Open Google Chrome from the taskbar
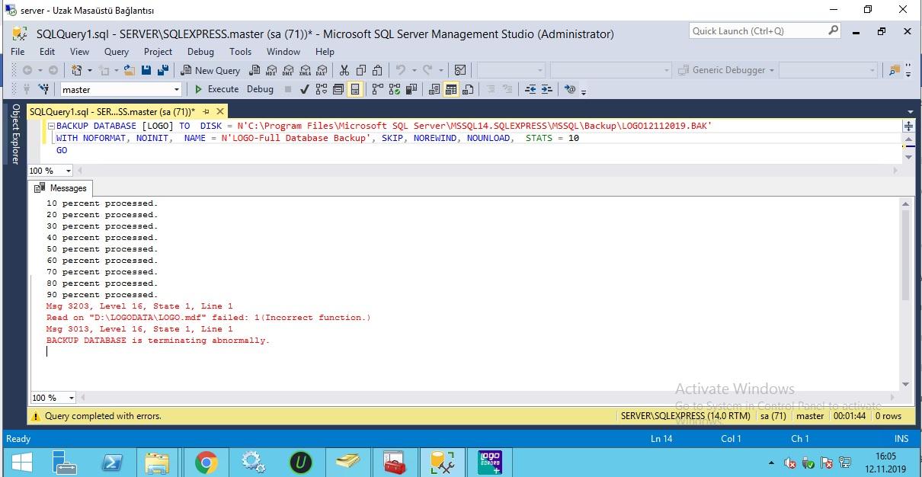This screenshot has height=477, width=922. click(x=206, y=462)
